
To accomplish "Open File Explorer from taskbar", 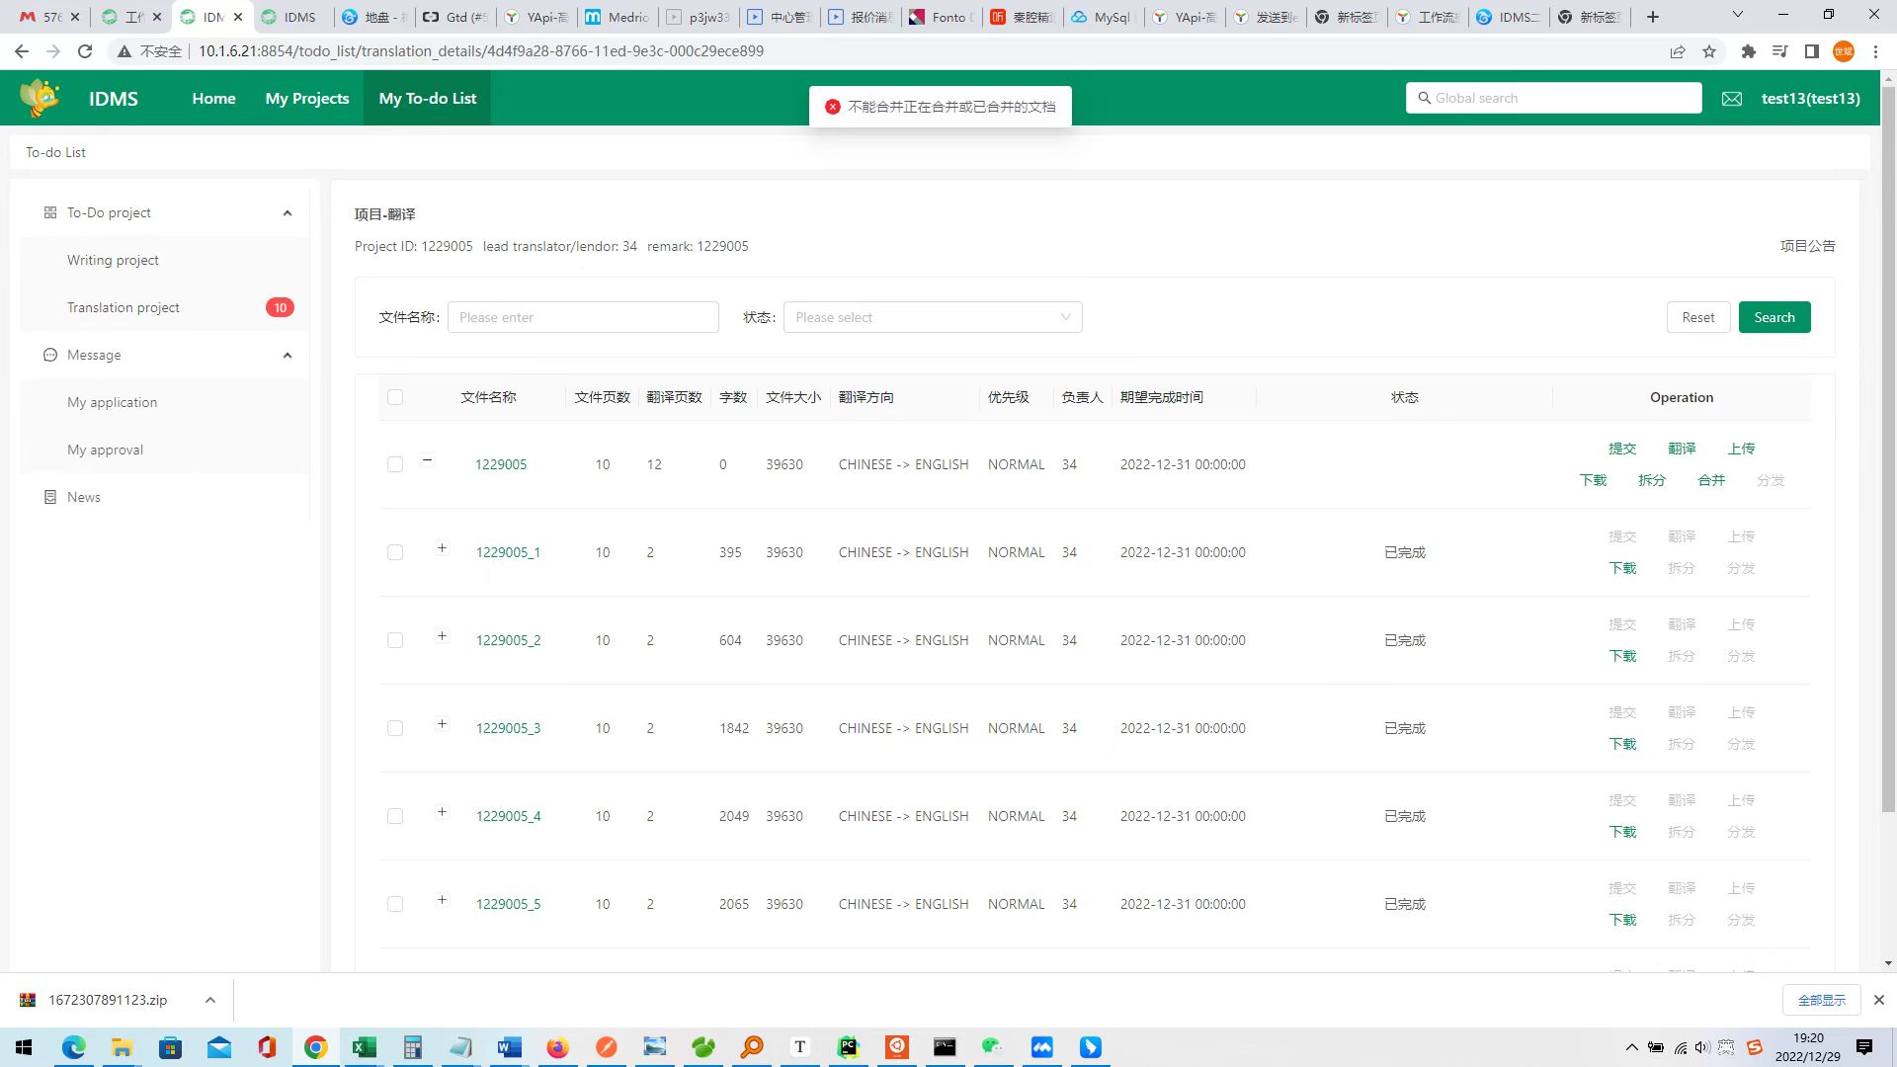I will pyautogui.click(x=122, y=1047).
